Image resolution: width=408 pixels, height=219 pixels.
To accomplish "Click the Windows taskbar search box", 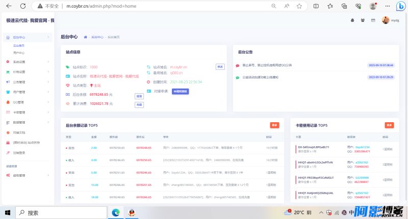I will tap(61, 213).
